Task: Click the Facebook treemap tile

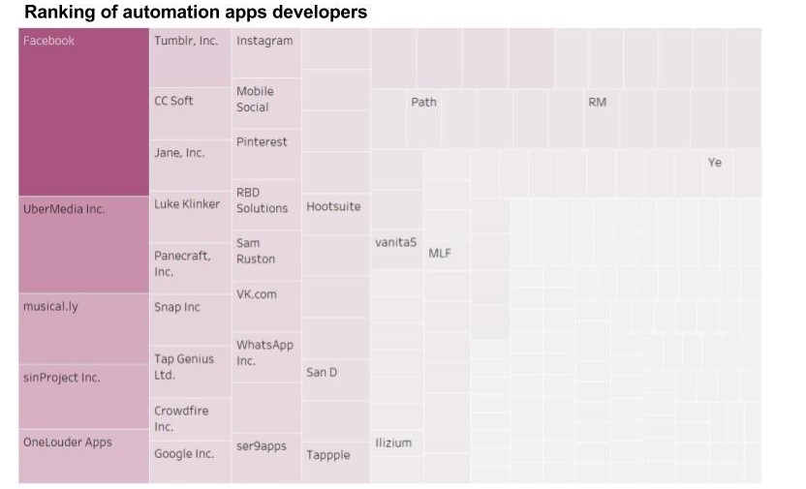Action: (x=83, y=112)
